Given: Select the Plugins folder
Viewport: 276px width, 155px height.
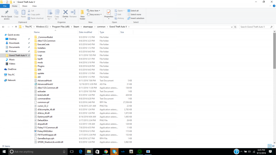Looking at the screenshot, I should tap(41, 66).
